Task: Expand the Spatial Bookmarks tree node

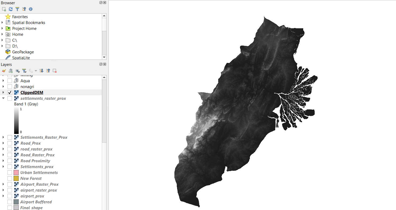Action: tap(2, 23)
